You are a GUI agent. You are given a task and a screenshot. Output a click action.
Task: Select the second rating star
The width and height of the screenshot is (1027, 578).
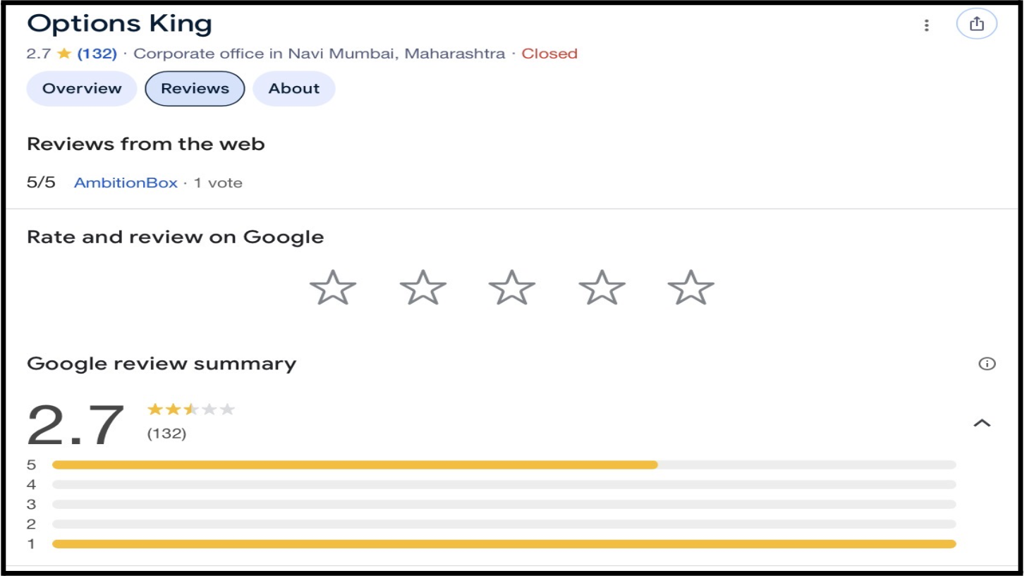423,287
